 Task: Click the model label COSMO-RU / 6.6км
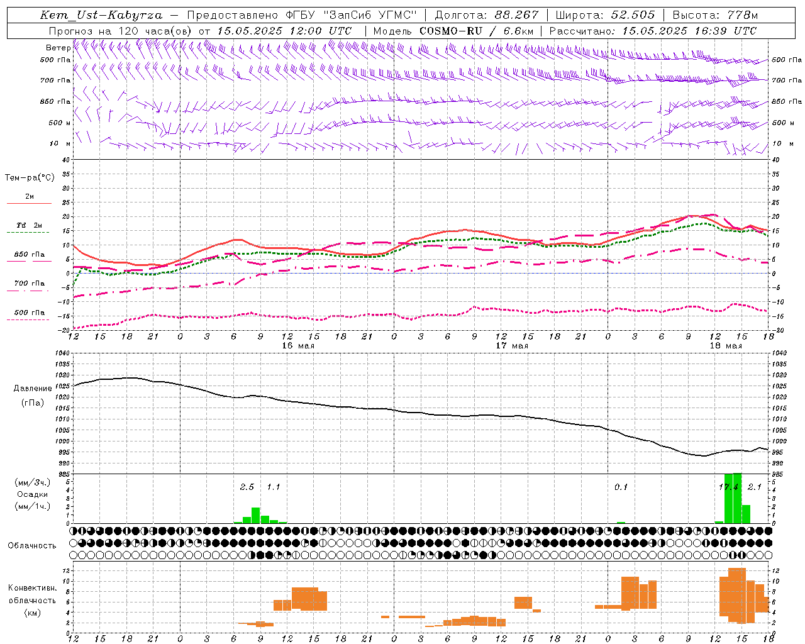tap(476, 31)
